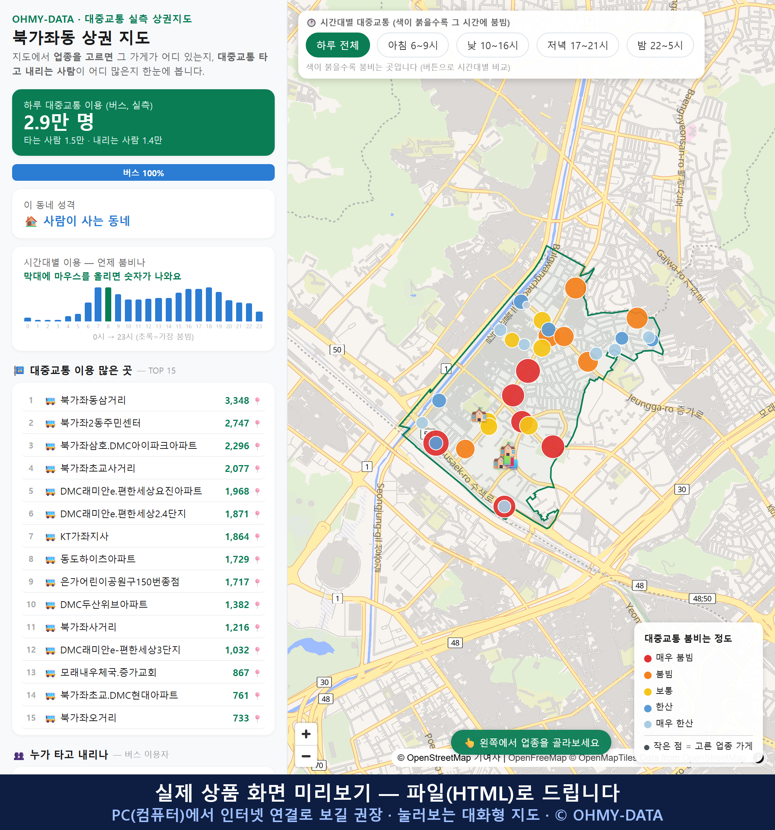This screenshot has height=830, width=775.
Task: Click the 은가어린이공원구150번종점 stop name
Action: 120,582
